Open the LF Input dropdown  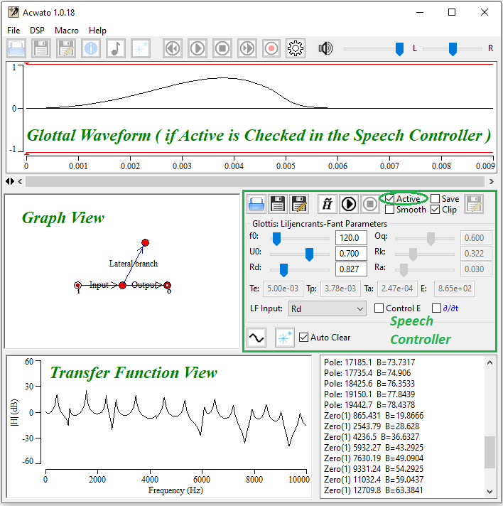pyautogui.click(x=327, y=308)
